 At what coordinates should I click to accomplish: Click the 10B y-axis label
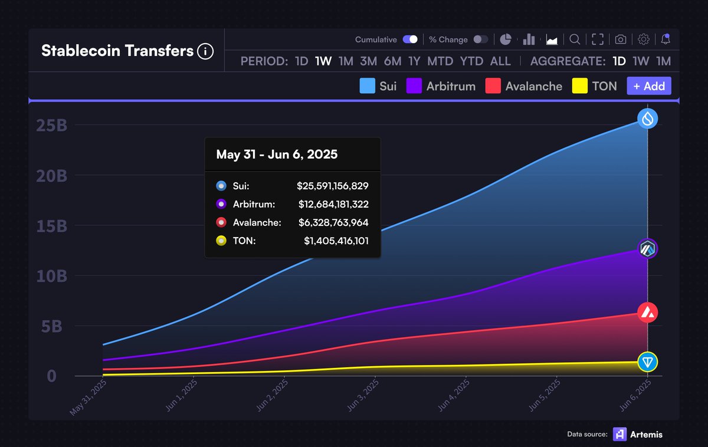pyautogui.click(x=51, y=276)
